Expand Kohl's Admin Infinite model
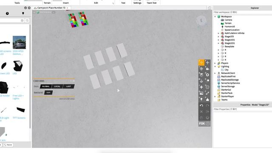Viewport: 272px width, 153px height. click(218, 33)
